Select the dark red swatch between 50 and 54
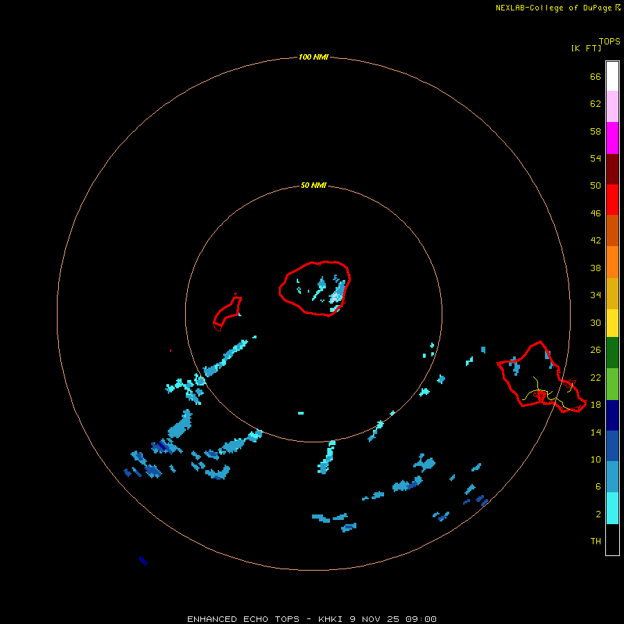This screenshot has width=624, height=624. [x=612, y=169]
